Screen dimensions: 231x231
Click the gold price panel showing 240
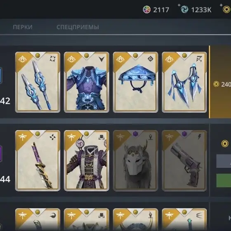220,82
